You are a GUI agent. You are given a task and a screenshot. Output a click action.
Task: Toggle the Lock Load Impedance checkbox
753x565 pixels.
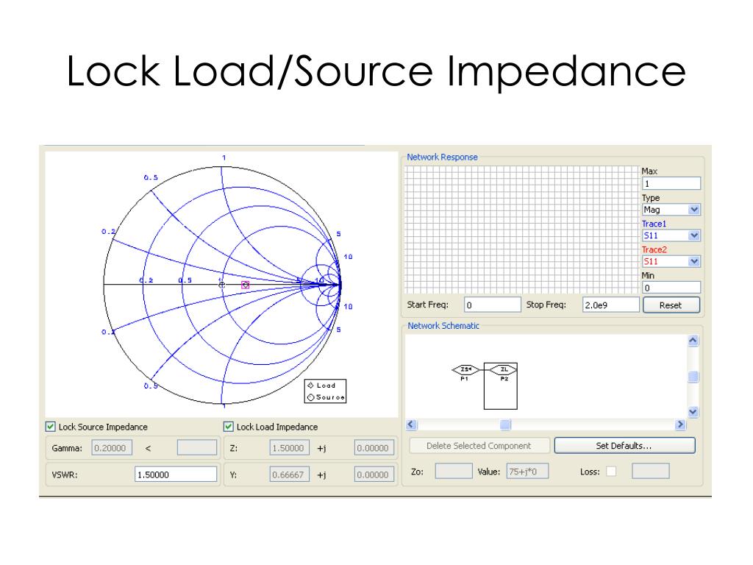pos(229,427)
